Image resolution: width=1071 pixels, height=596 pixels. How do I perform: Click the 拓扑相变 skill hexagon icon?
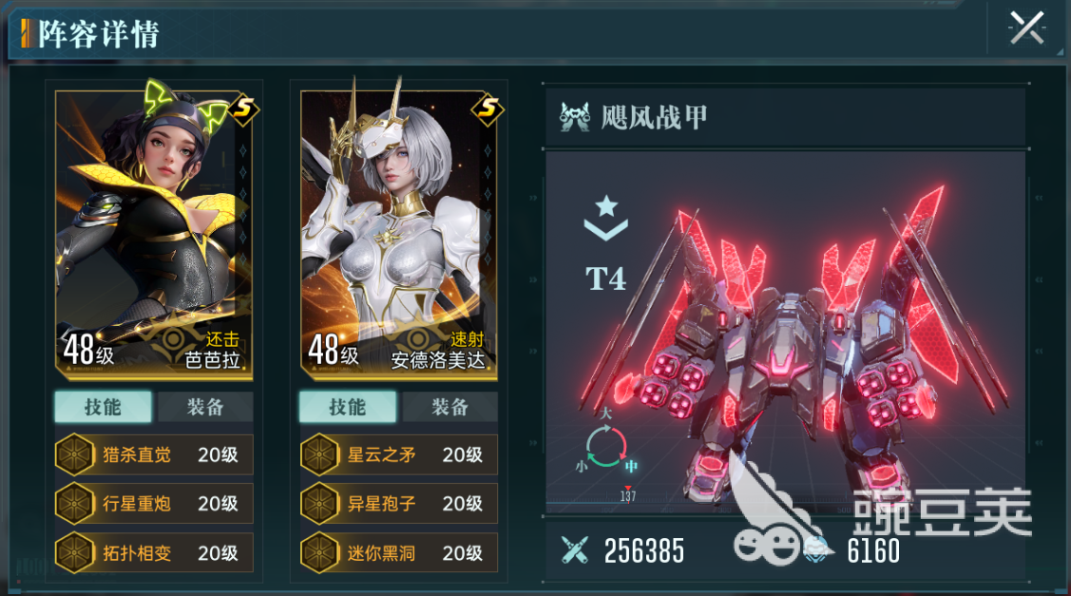pyautogui.click(x=74, y=553)
